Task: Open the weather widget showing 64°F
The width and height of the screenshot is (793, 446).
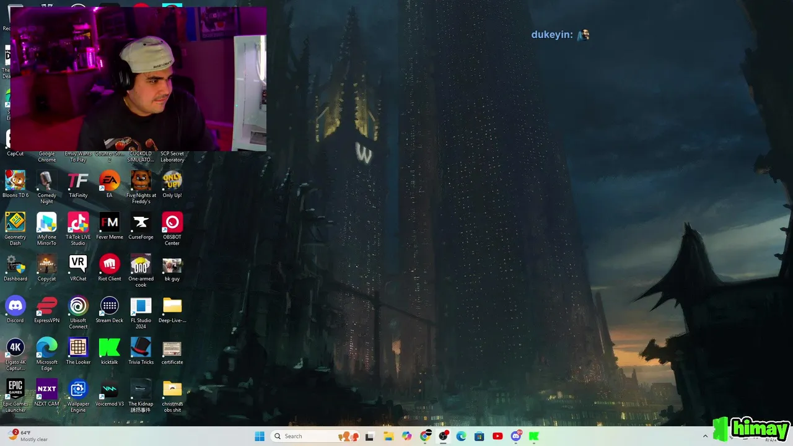Action: [28, 436]
